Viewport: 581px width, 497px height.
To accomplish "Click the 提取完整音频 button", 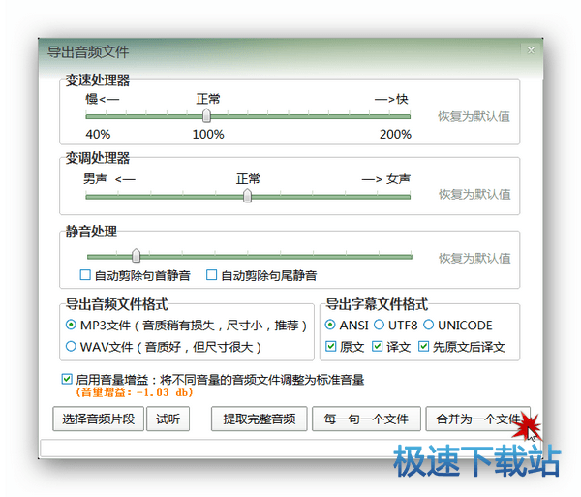I will 259,419.
